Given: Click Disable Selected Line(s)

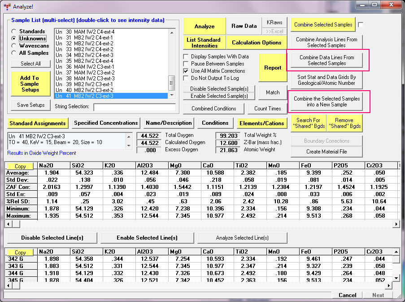Looking at the screenshot, I should click(51, 238).
